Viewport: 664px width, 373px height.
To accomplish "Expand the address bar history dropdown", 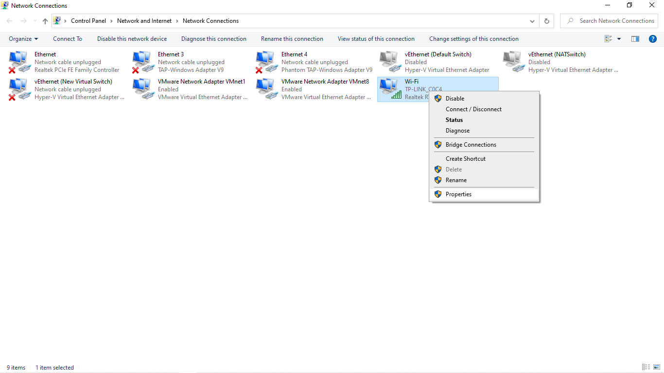I will pyautogui.click(x=533, y=21).
